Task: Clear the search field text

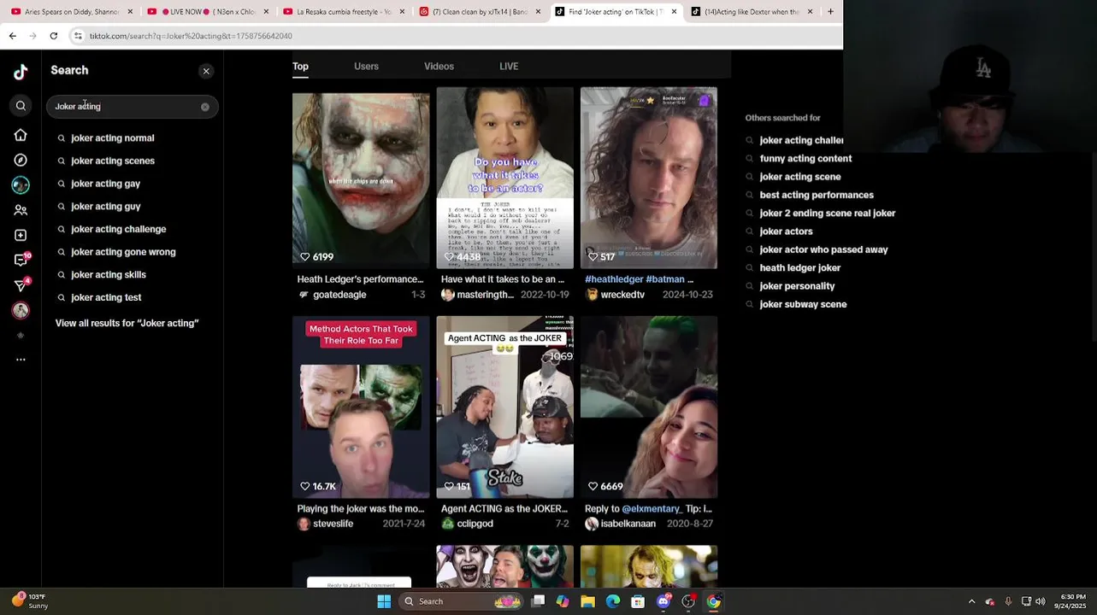Action: point(205,107)
